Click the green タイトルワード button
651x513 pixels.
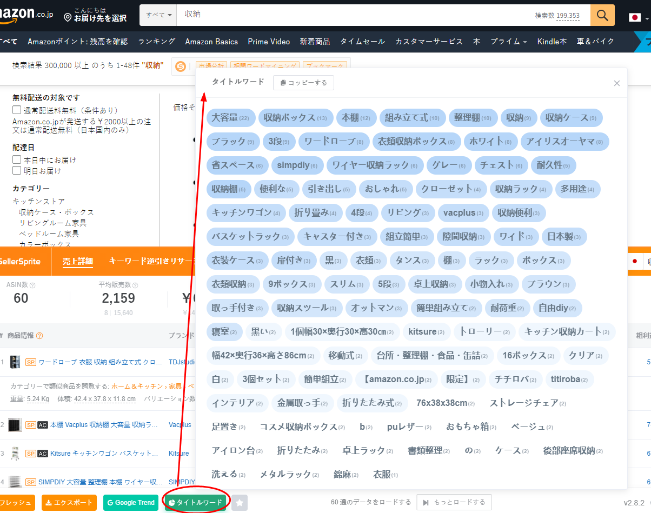[196, 503]
